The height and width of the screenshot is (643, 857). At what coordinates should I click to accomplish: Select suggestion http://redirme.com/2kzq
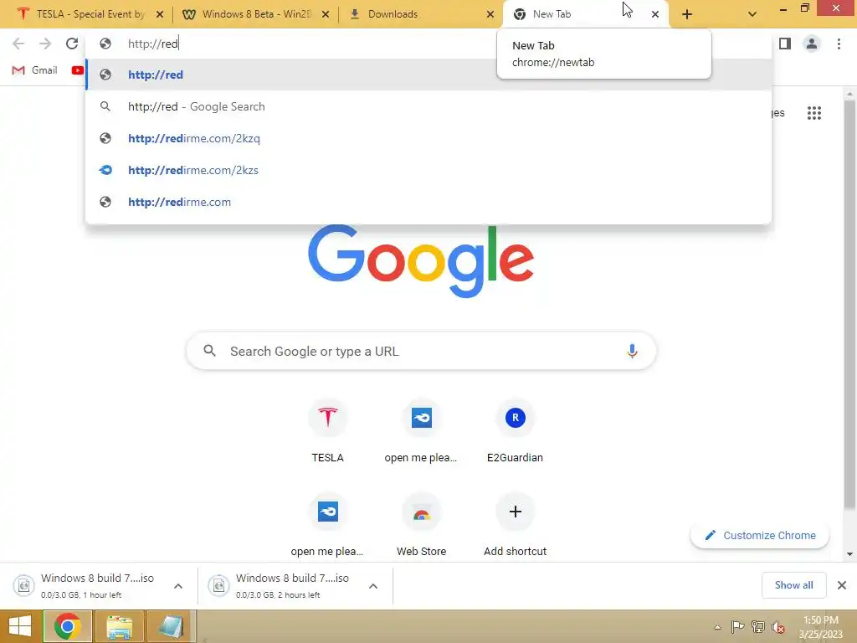[429, 138]
